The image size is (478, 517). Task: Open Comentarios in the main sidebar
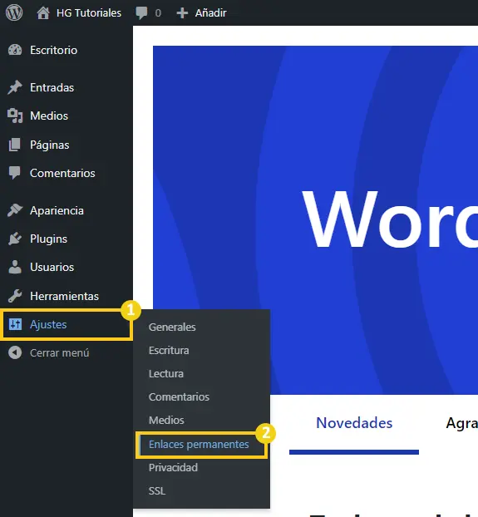(62, 173)
